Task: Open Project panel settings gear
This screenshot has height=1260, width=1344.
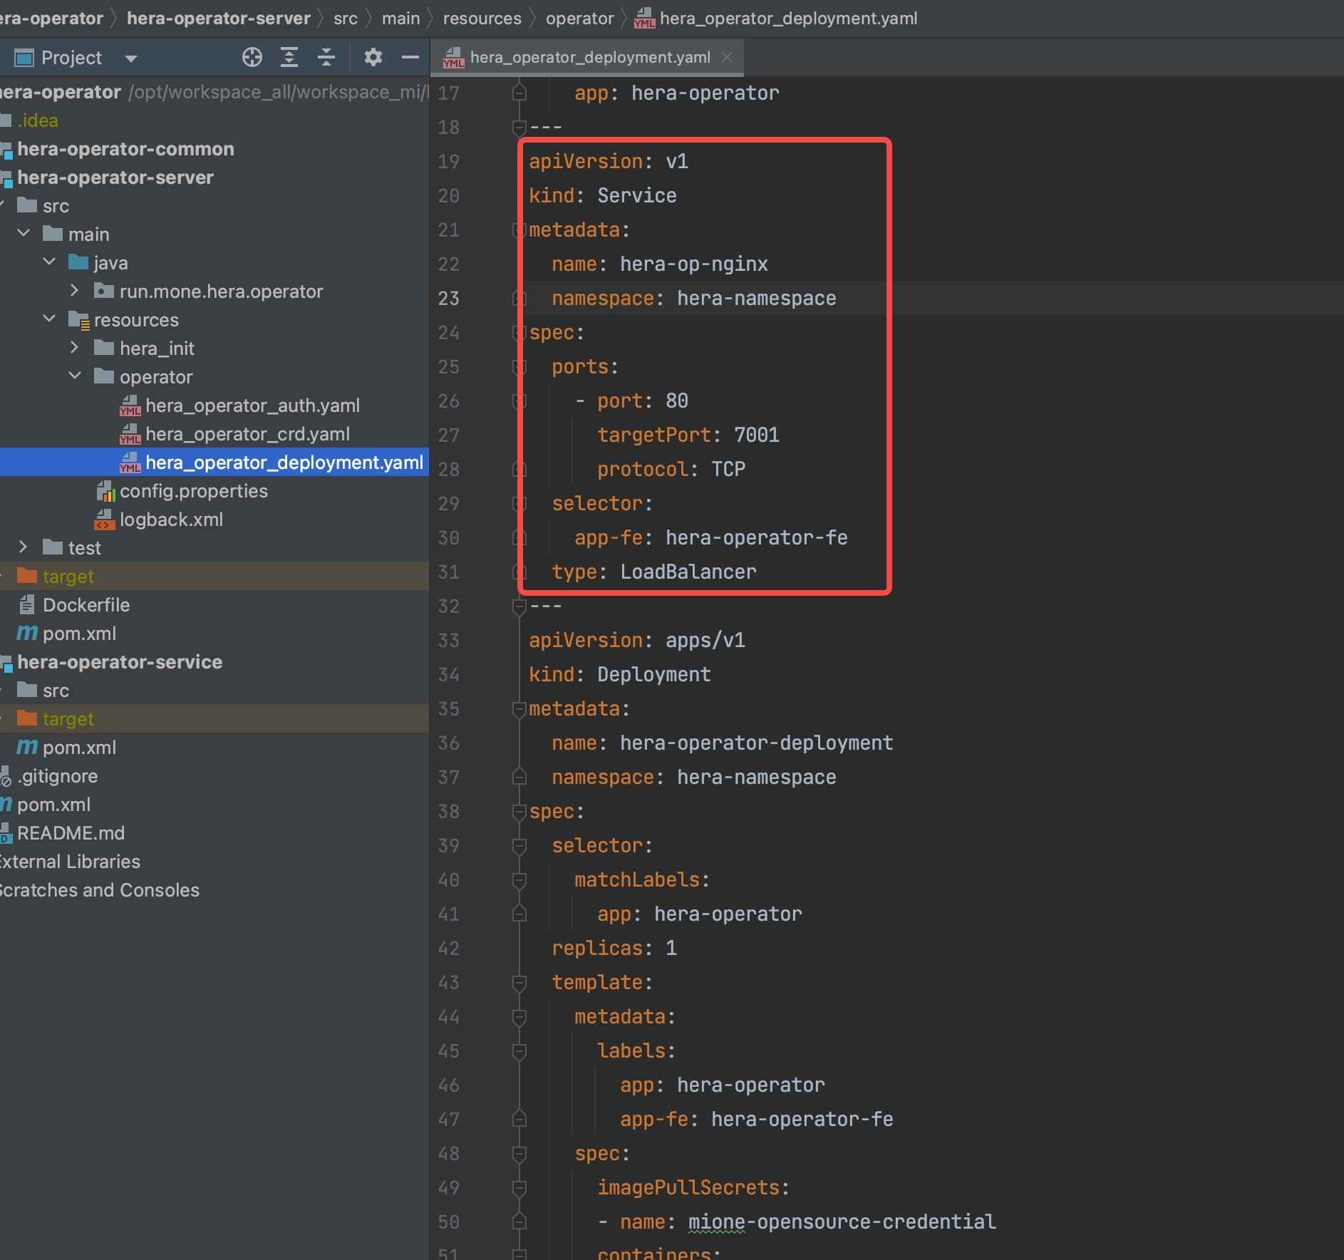Action: (373, 57)
